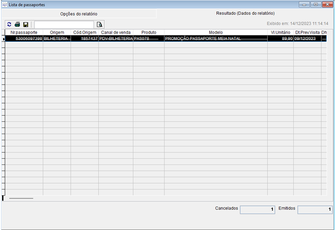335x230 pixels.
Task: Click the Produto column header
Action: [148, 32]
